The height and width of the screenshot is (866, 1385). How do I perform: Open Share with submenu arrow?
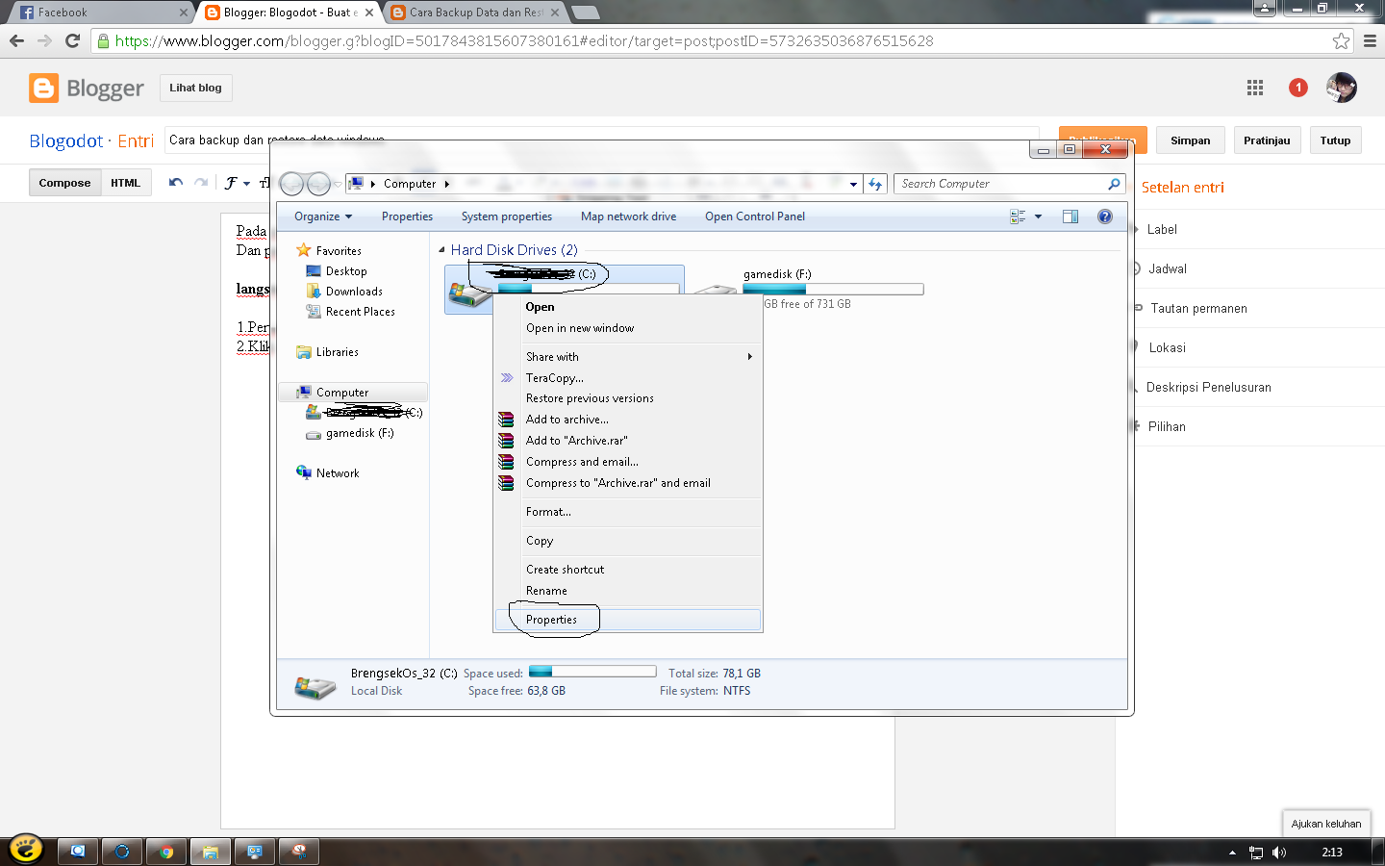point(750,357)
